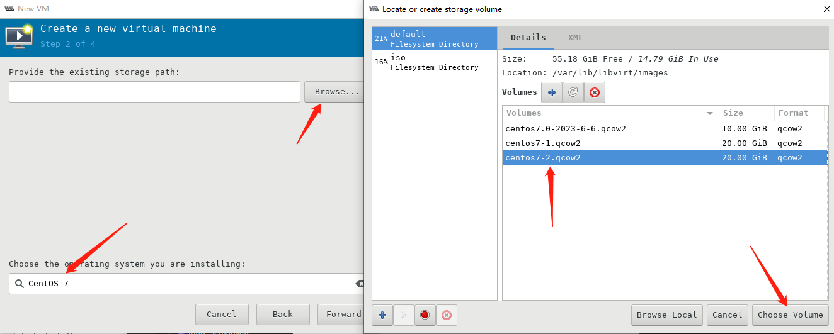The width and height of the screenshot is (834, 334).
Task: Close the Locate or create storage volume dialog
Action: (x=826, y=9)
